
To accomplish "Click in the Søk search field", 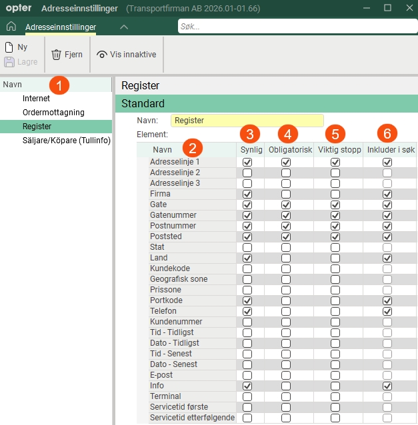I will point(297,26).
